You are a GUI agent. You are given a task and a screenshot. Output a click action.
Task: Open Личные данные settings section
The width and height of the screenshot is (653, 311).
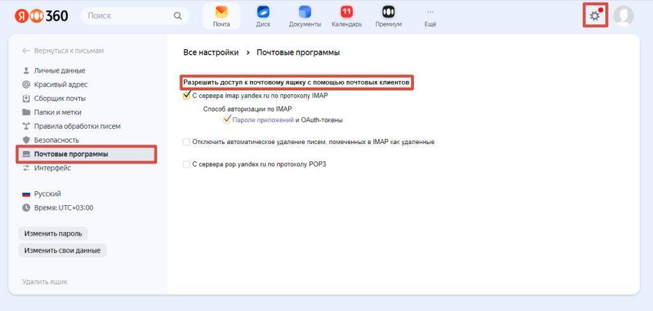pos(59,71)
